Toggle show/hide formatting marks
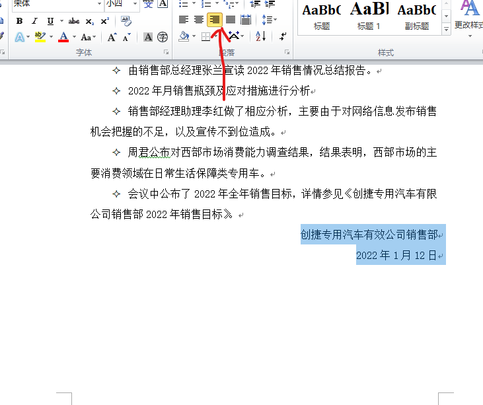 pyautogui.click(x=283, y=36)
